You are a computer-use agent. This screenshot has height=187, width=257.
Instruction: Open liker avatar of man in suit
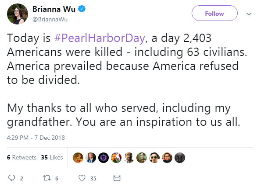[x=91, y=158]
